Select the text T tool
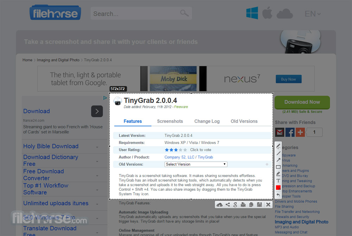 278,181
